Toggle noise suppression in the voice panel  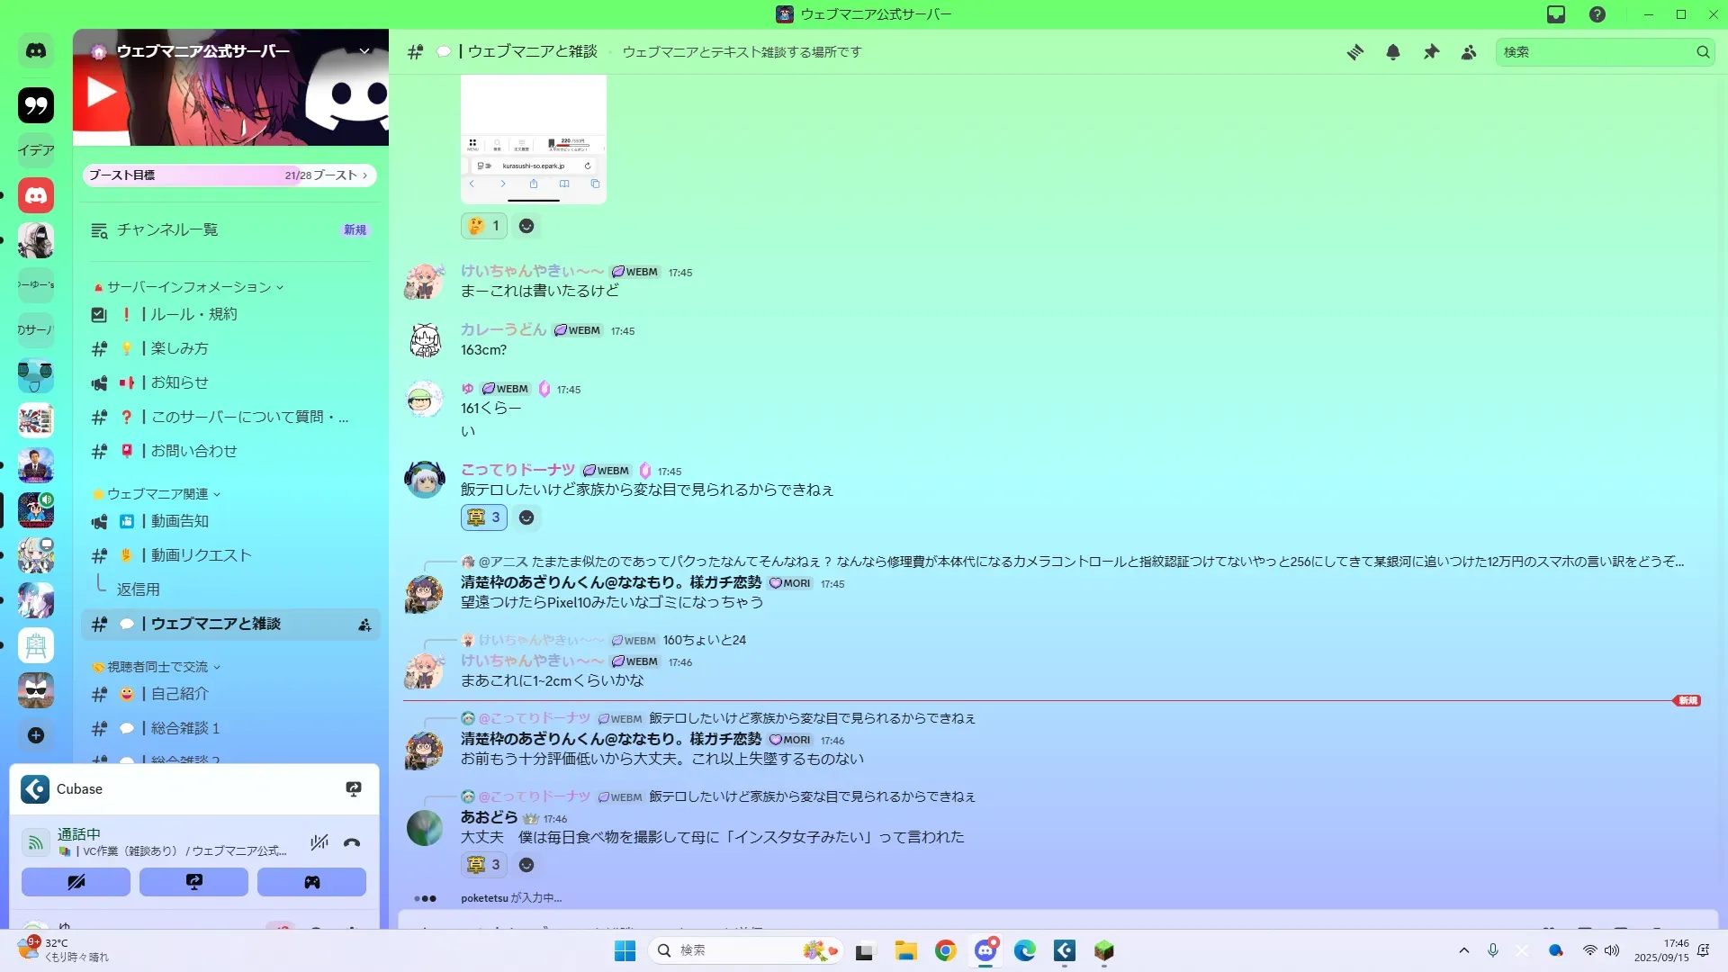click(x=319, y=843)
